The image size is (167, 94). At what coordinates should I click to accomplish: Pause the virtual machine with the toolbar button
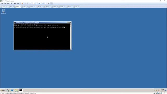pyautogui.click(x=22, y=3)
